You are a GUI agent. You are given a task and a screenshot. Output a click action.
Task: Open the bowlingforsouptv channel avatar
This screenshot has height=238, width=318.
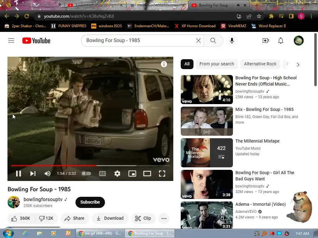tap(14, 202)
